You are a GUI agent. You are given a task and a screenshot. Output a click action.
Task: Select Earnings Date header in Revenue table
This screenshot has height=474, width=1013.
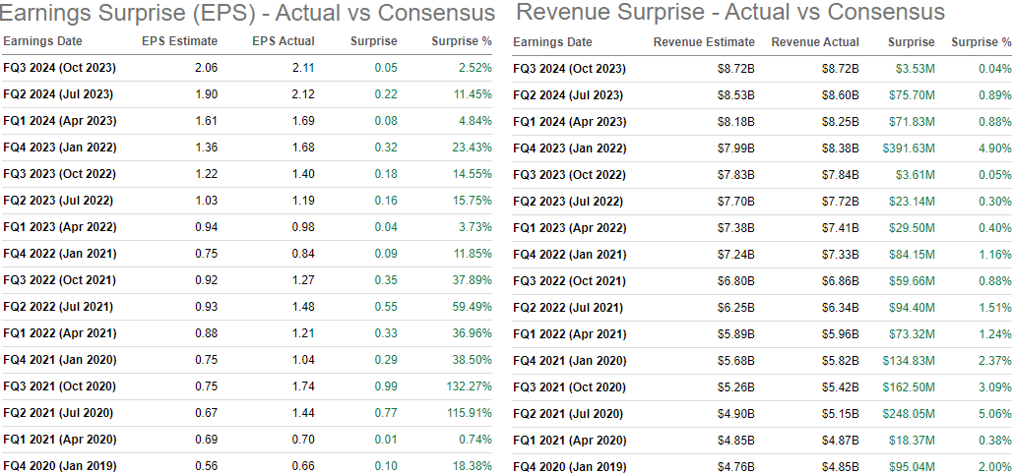553,42
